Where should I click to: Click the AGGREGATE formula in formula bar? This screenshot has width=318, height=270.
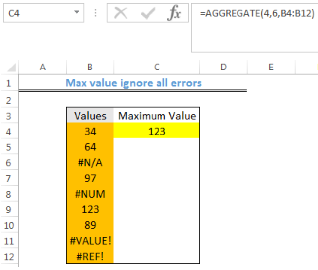(x=257, y=13)
